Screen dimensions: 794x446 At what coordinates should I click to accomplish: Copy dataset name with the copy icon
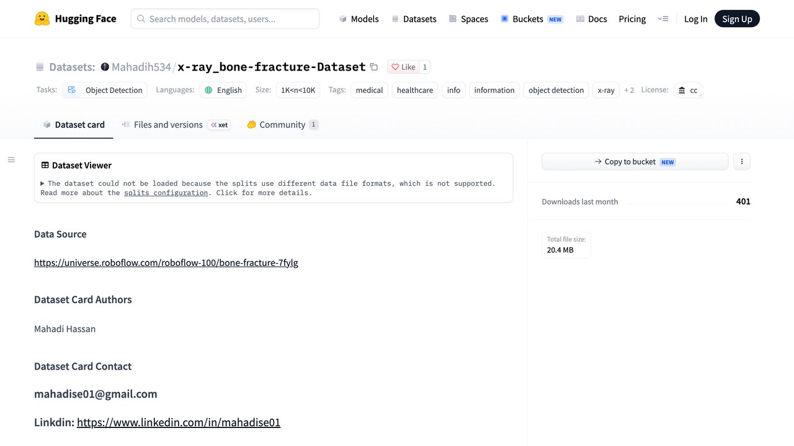point(373,67)
